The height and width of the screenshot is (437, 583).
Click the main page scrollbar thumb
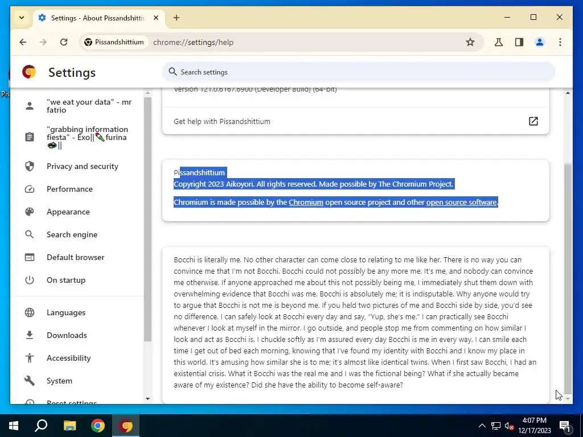pyautogui.click(x=568, y=279)
